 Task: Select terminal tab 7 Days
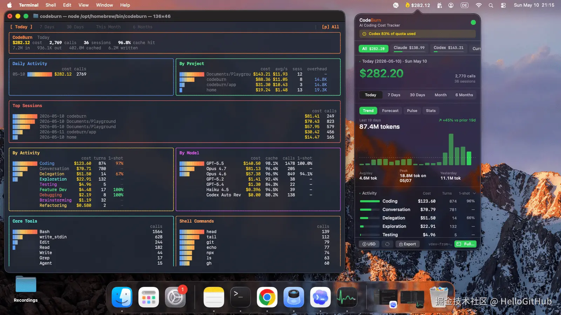(x=47, y=27)
